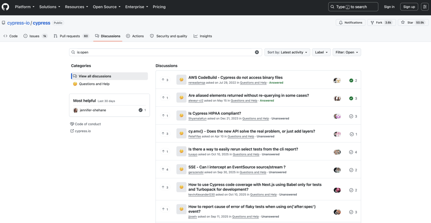Fork the cypress repository
The width and height of the screenshot is (431, 223).
[381, 23]
